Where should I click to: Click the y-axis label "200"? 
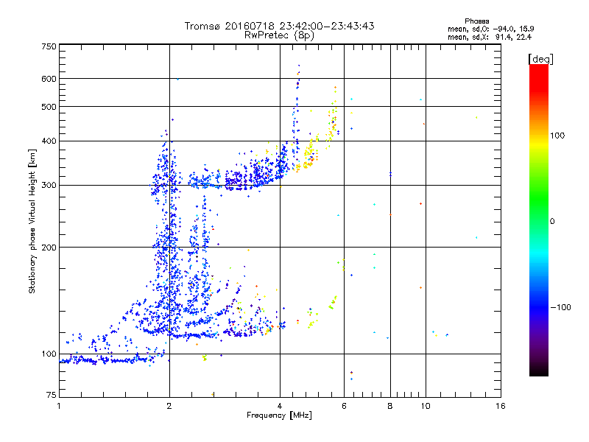pos(49,248)
